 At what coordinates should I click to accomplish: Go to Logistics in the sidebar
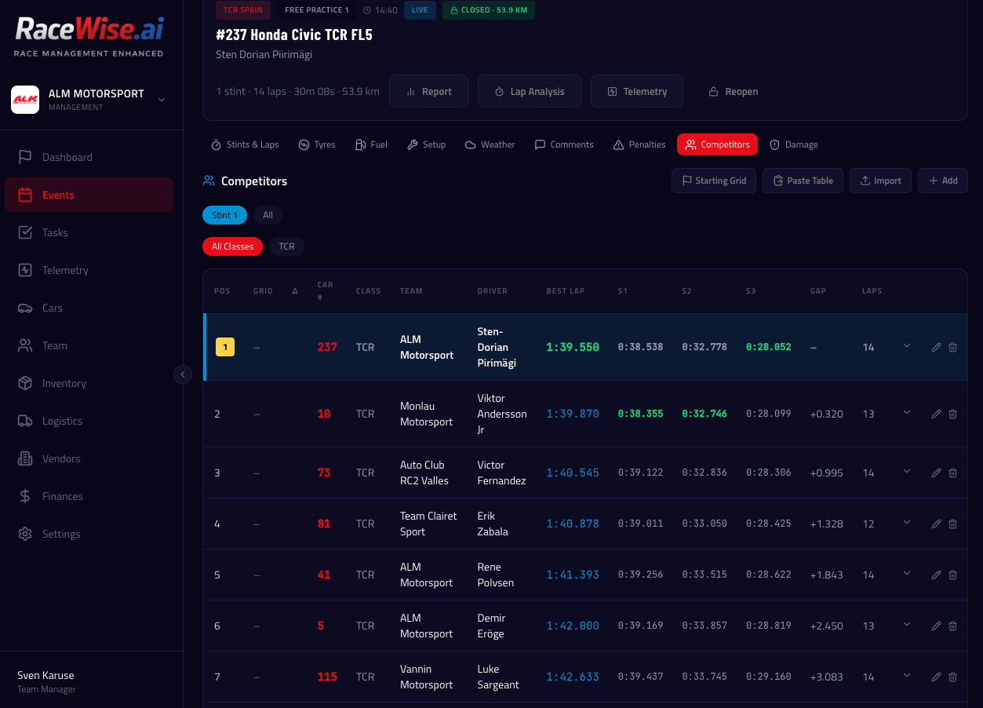(x=62, y=421)
